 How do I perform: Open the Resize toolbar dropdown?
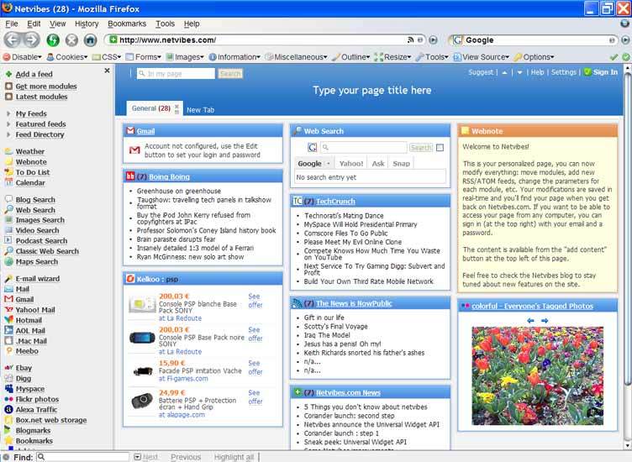(x=392, y=57)
